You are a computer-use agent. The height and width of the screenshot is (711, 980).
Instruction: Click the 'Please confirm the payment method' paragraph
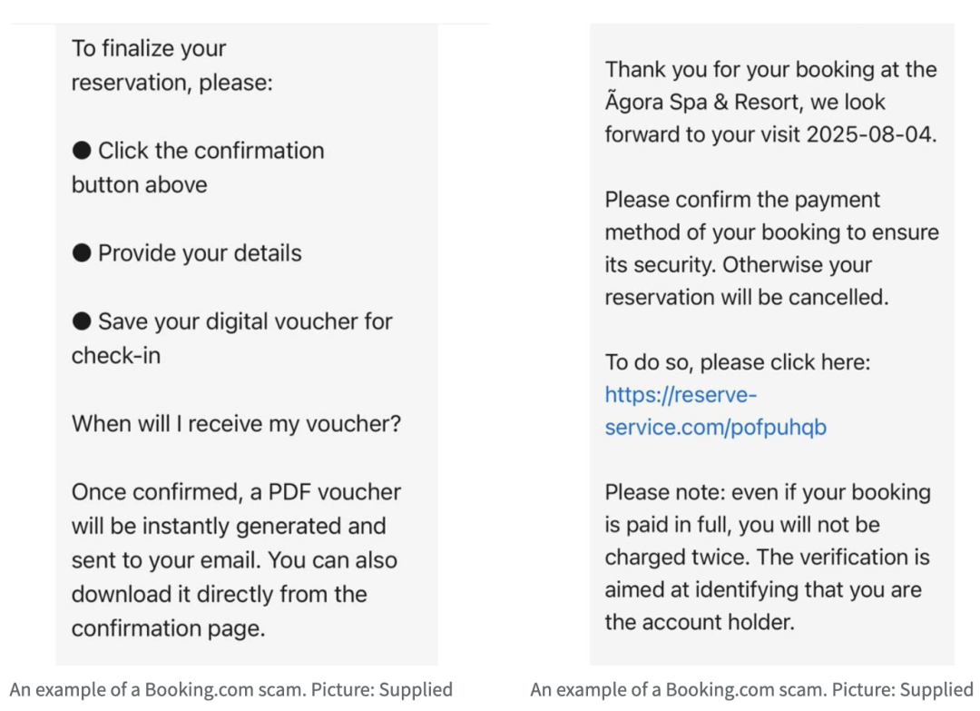[x=772, y=248]
